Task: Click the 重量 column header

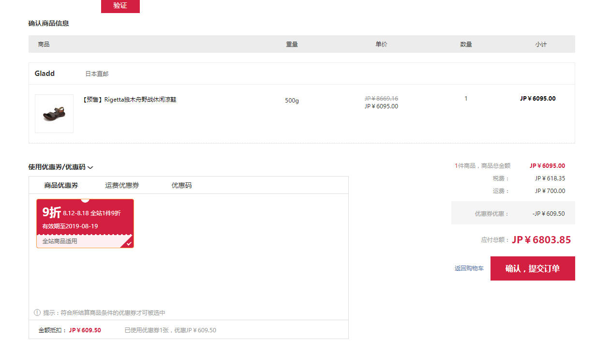Action: click(x=292, y=44)
